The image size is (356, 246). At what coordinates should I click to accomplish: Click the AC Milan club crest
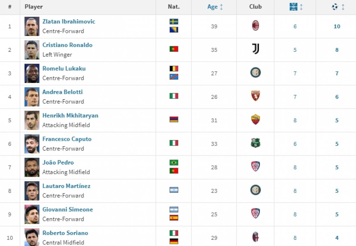[x=255, y=26]
